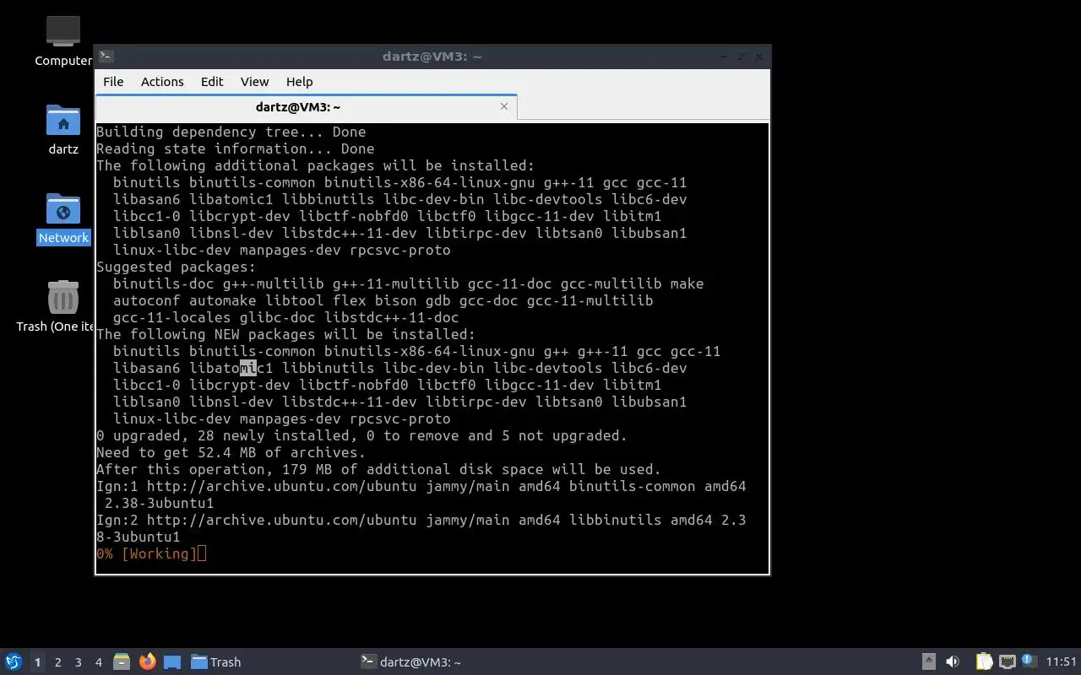Screen dimensions: 1081x675
Task: Click 'autoconf' in suggested packages
Action: [147, 300]
